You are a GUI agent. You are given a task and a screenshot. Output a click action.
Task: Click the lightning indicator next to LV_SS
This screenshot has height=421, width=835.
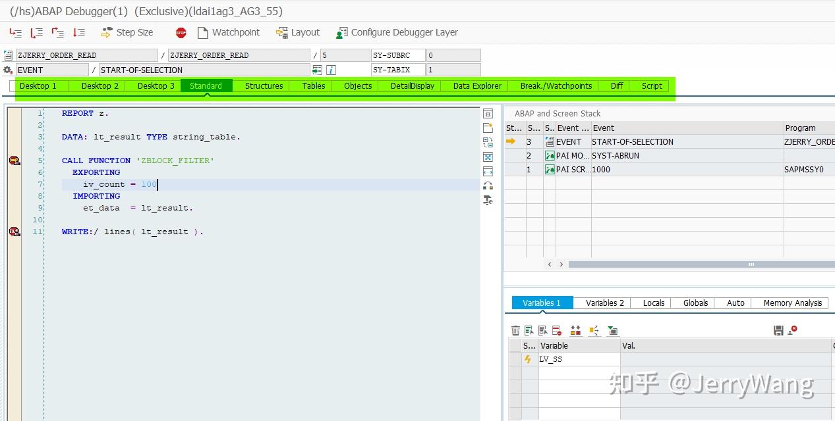tap(527, 359)
